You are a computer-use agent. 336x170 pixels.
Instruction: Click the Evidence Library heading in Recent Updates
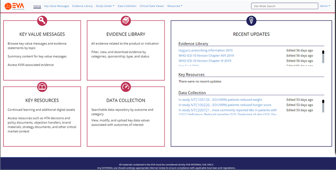coord(193,44)
